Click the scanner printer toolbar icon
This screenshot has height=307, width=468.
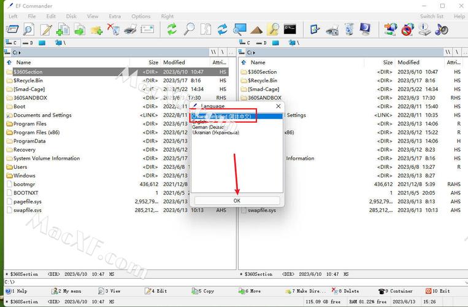[332, 30]
